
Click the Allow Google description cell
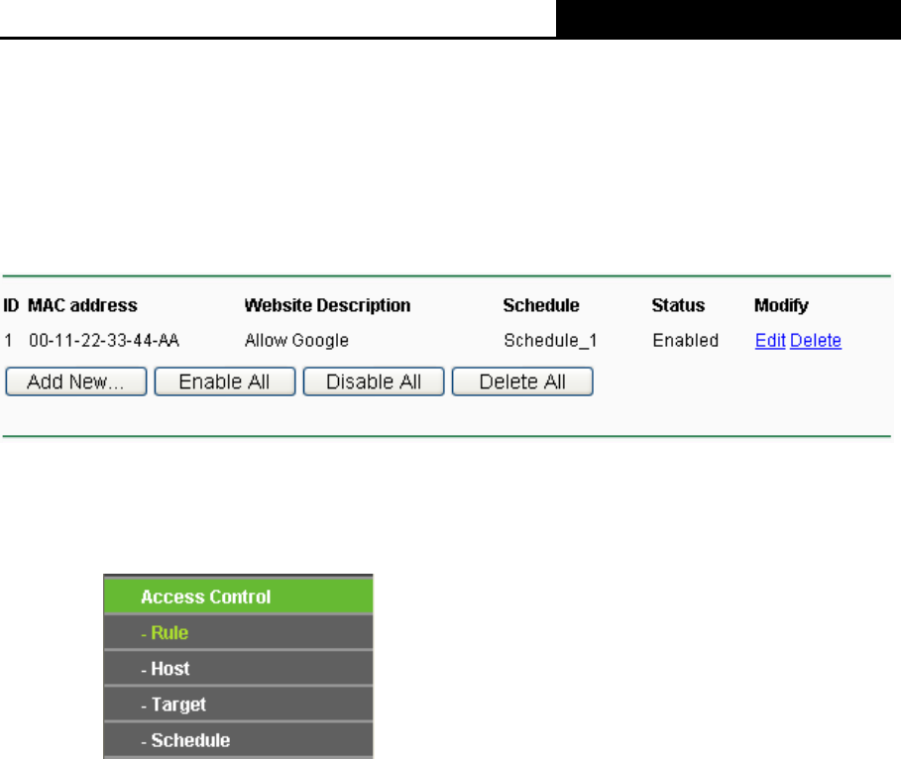point(296,340)
